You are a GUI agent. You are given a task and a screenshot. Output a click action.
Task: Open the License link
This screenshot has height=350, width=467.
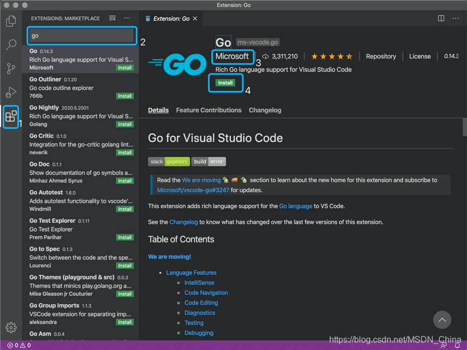pyautogui.click(x=419, y=56)
